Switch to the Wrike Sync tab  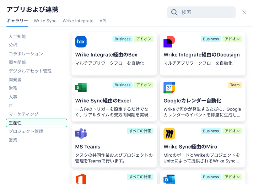tap(45, 21)
